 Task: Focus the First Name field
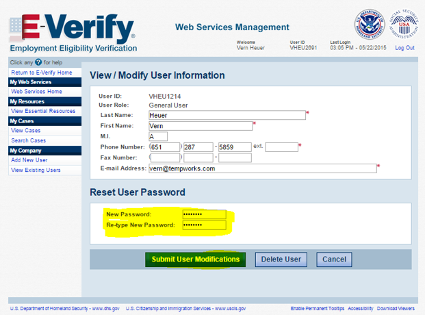(201, 126)
